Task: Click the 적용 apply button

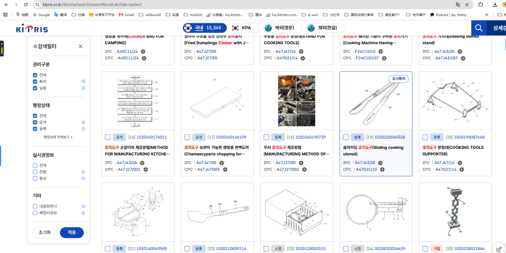Action: 72,233
